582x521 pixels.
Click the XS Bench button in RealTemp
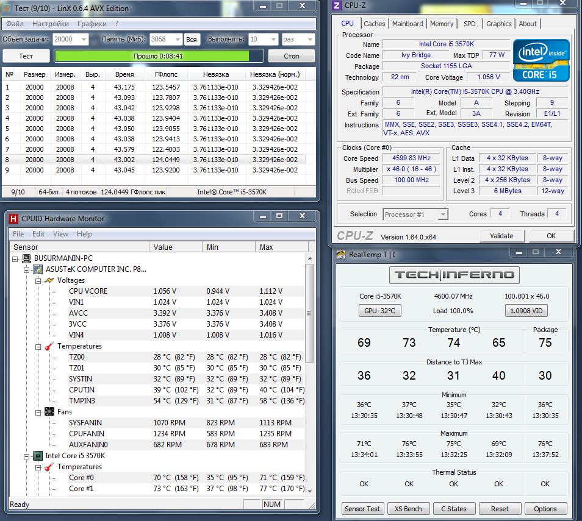(x=408, y=509)
